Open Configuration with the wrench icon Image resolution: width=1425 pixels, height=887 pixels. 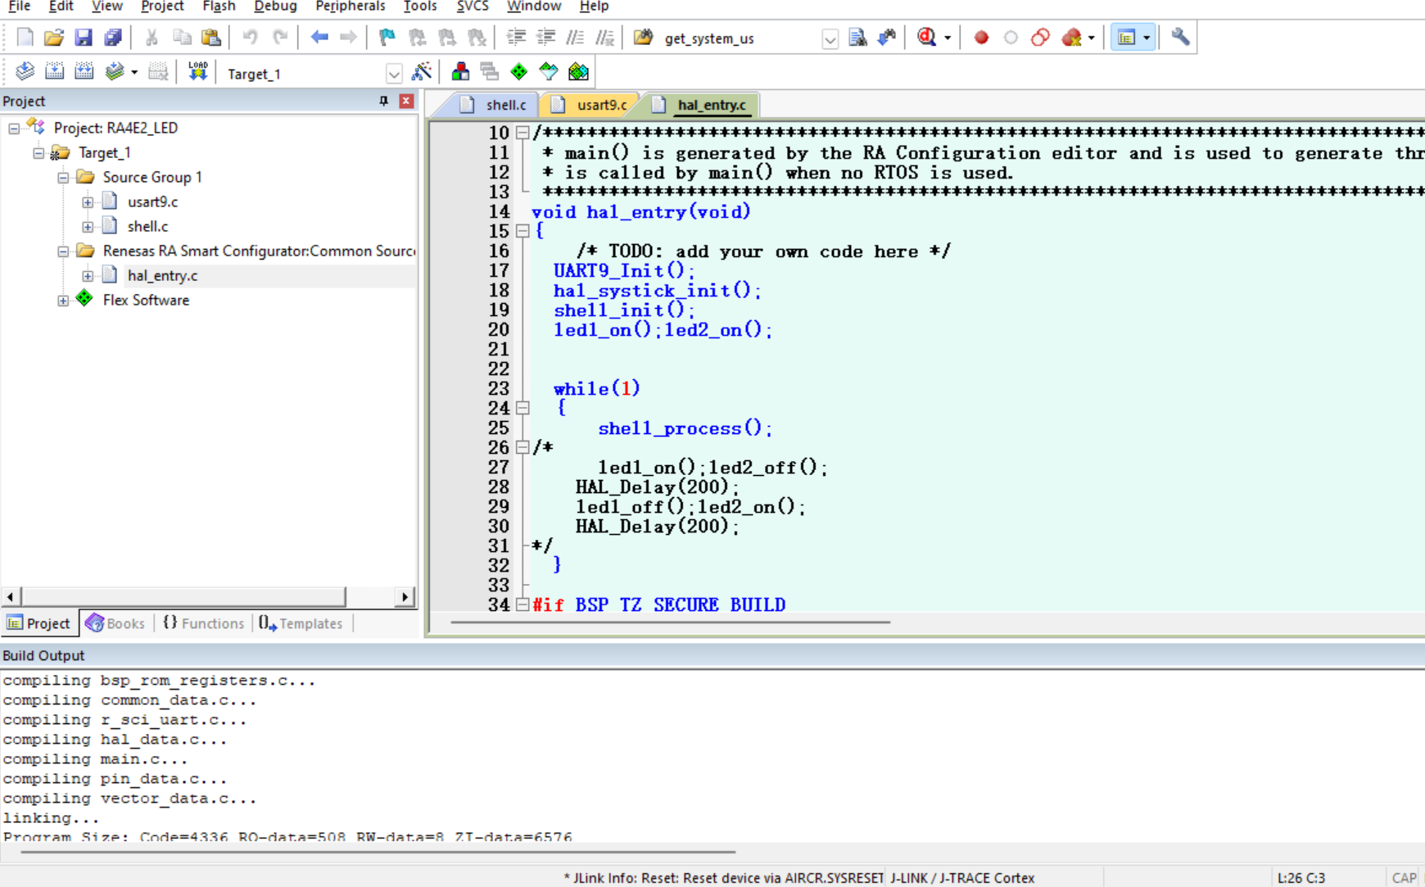1180,38
